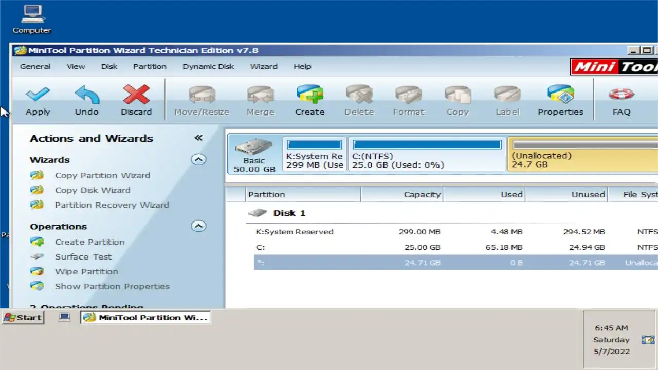Image resolution: width=658 pixels, height=370 pixels.
Task: Click the Copy Disk Wizard link
Action: [x=93, y=190]
